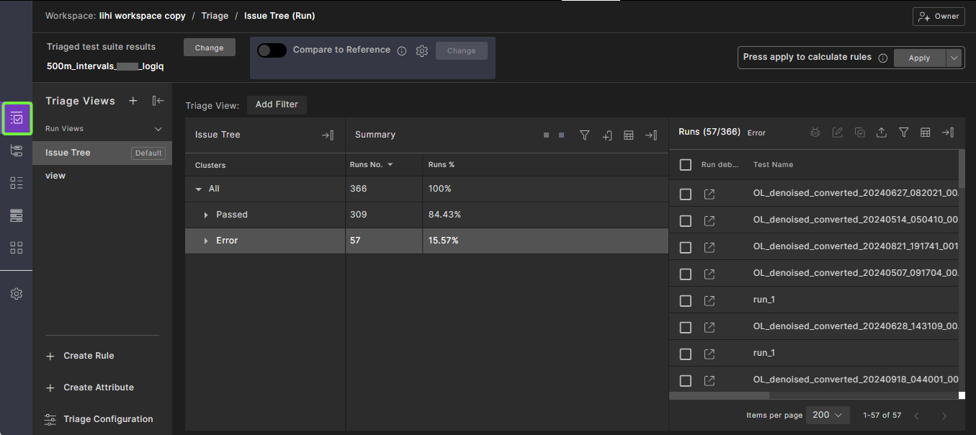The image size is (976, 435).
Task: Open Compare to Reference settings gear
Action: point(422,51)
